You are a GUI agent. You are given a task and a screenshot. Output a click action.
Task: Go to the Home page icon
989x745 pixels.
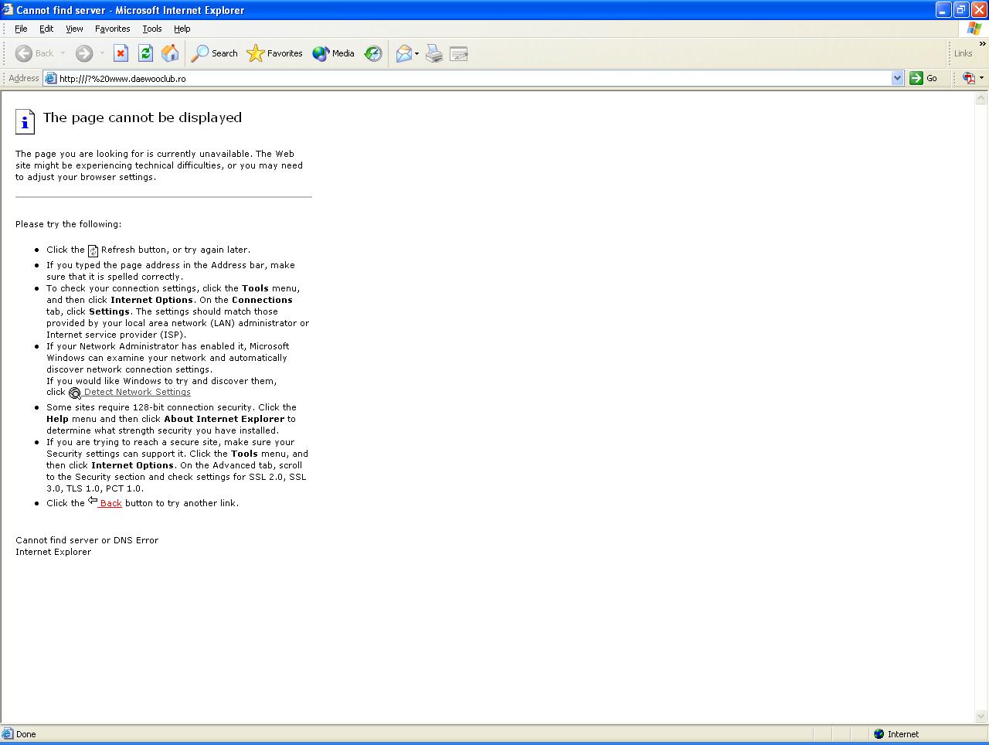click(170, 53)
